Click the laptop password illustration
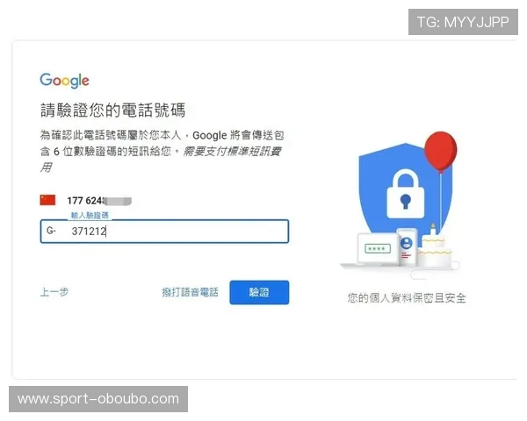The image size is (527, 421). (x=378, y=249)
